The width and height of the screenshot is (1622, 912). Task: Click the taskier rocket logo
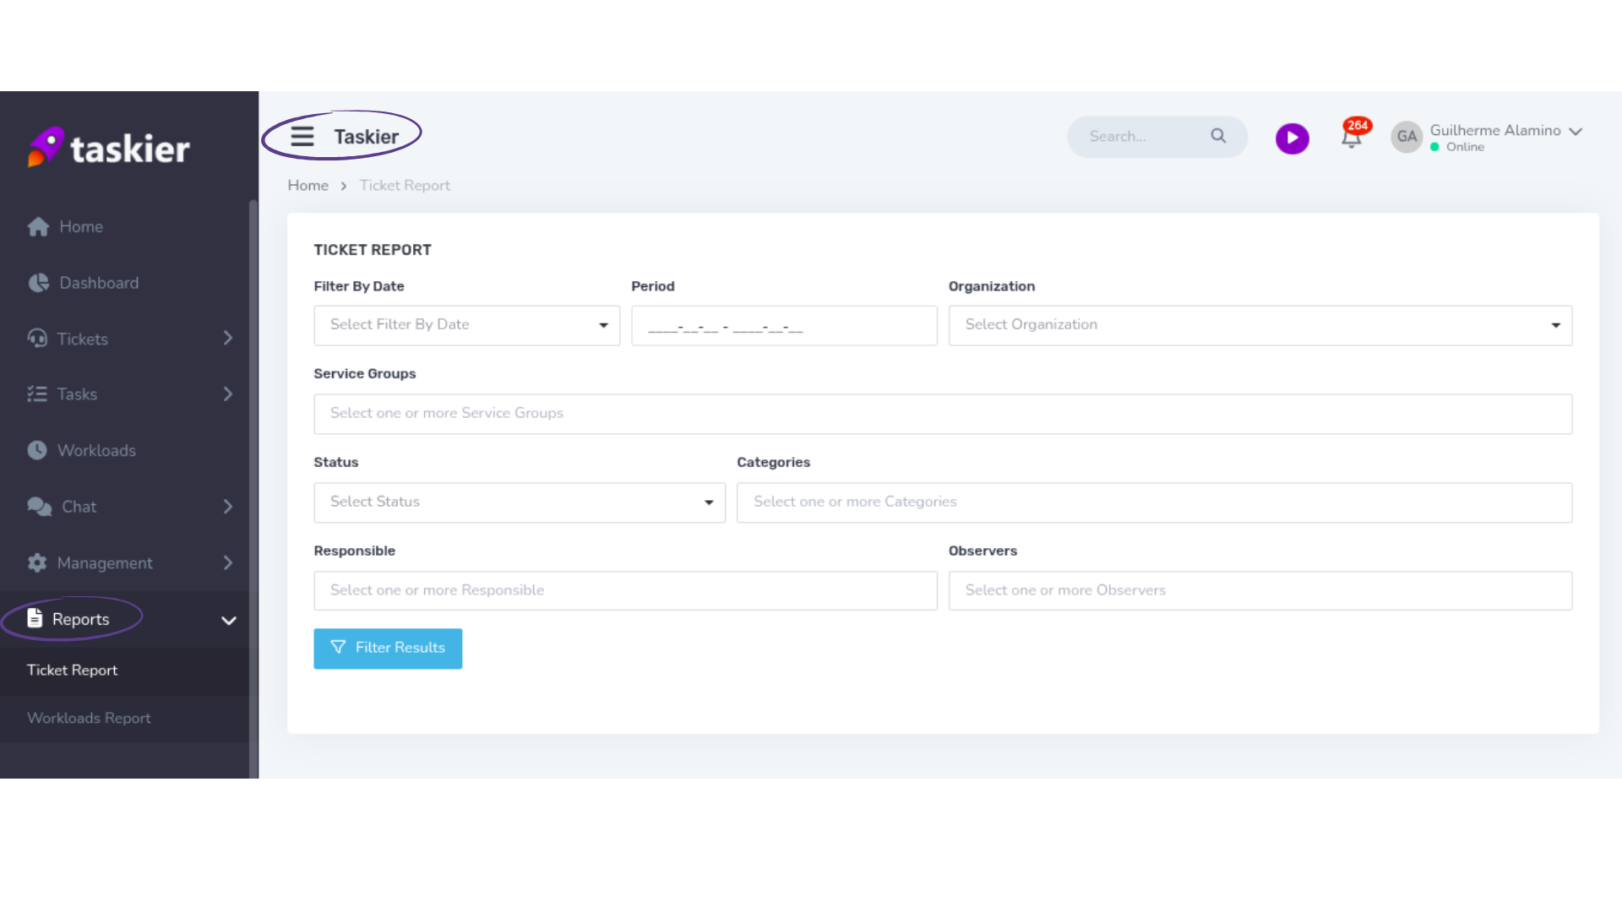point(46,147)
